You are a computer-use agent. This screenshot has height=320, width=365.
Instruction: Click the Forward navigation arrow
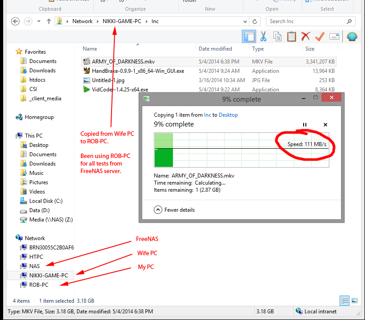point(28,21)
